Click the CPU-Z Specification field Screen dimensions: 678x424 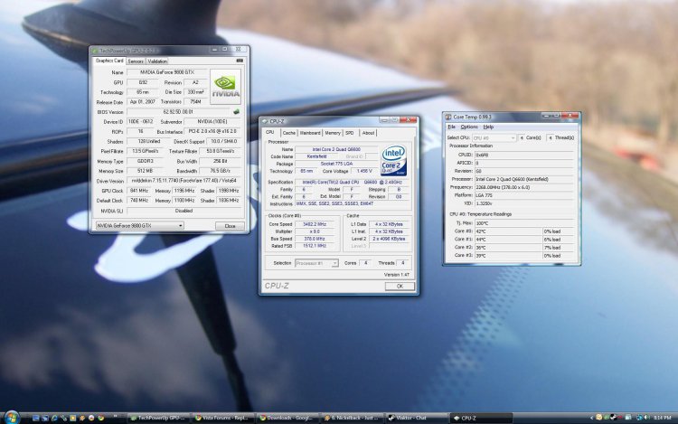point(352,183)
